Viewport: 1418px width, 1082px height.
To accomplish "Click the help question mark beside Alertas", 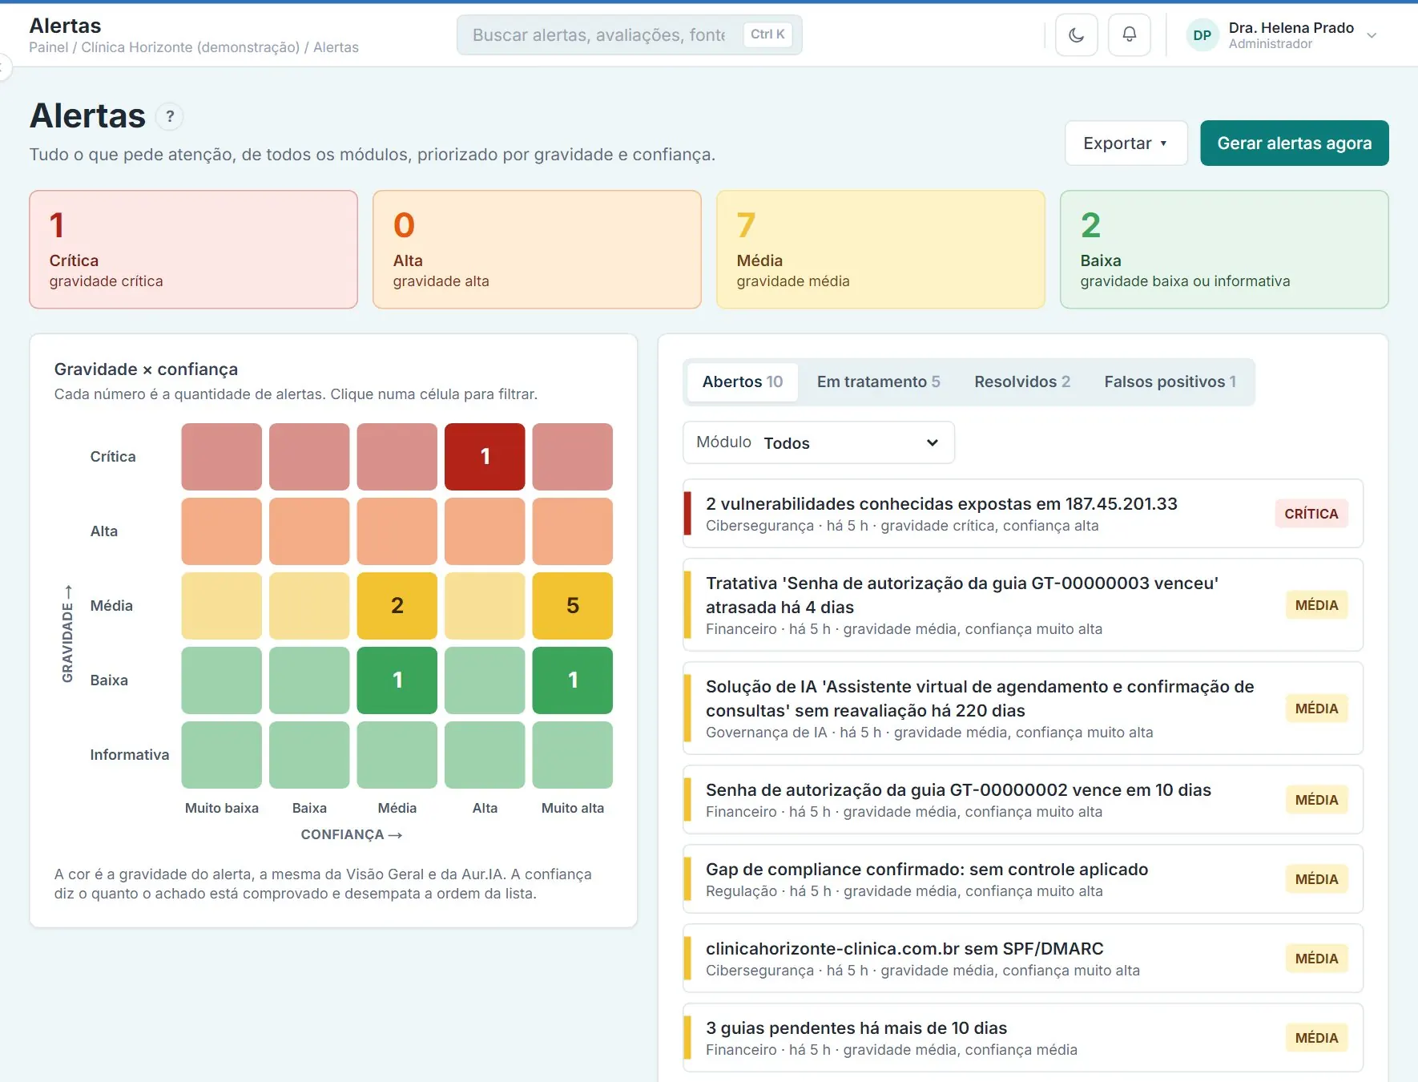I will (x=169, y=117).
